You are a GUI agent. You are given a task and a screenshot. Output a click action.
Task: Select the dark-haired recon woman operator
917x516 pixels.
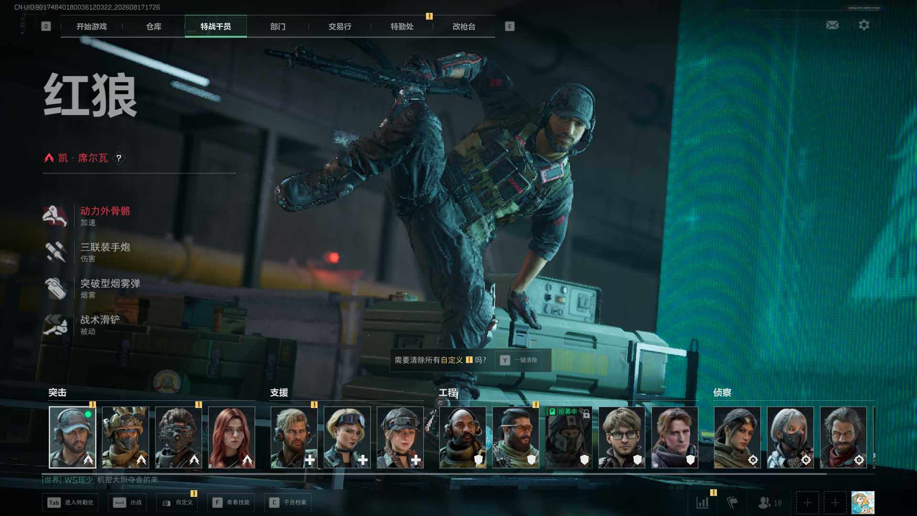click(737, 437)
